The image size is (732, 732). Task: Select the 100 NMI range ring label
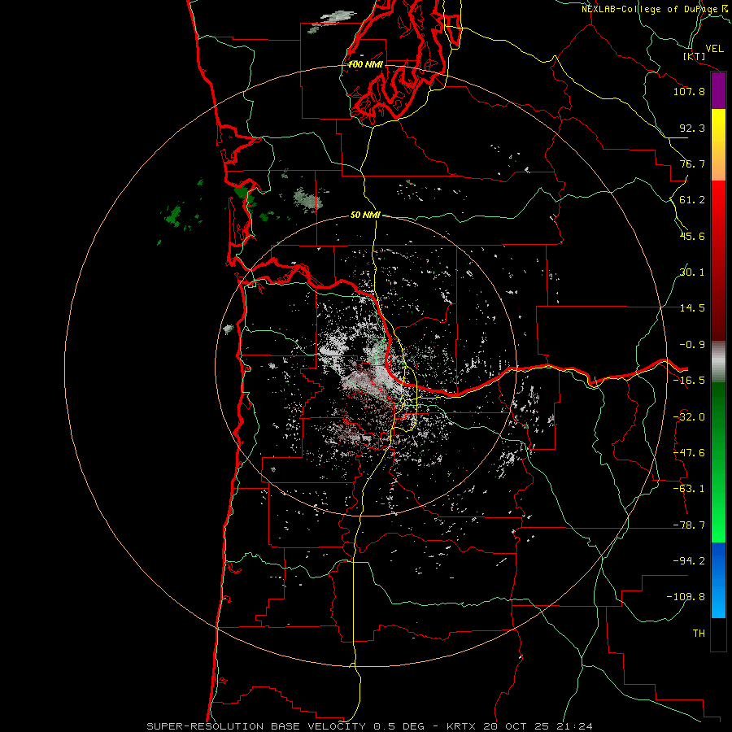click(365, 64)
